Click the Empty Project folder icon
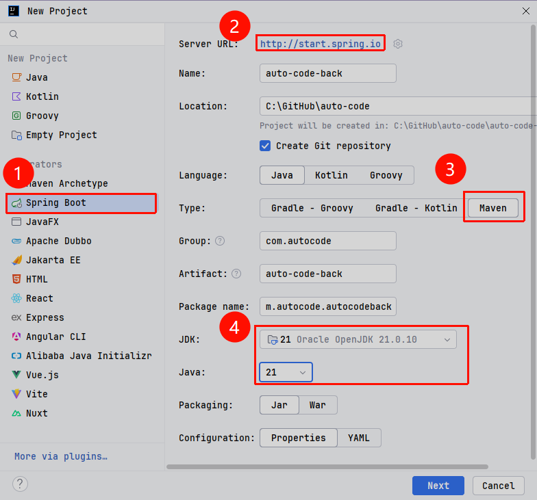537x500 pixels. point(16,135)
